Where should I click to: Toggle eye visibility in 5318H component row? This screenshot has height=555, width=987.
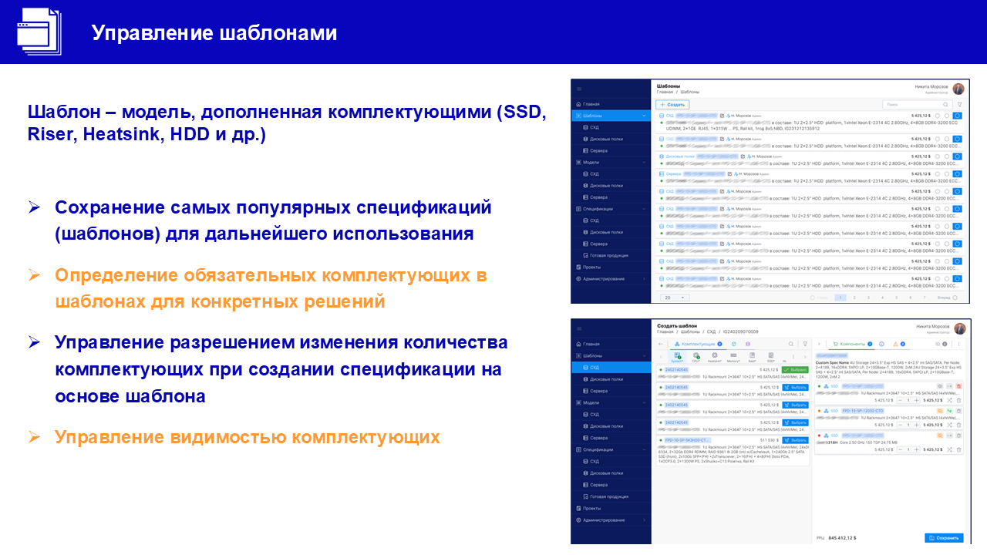click(x=940, y=436)
